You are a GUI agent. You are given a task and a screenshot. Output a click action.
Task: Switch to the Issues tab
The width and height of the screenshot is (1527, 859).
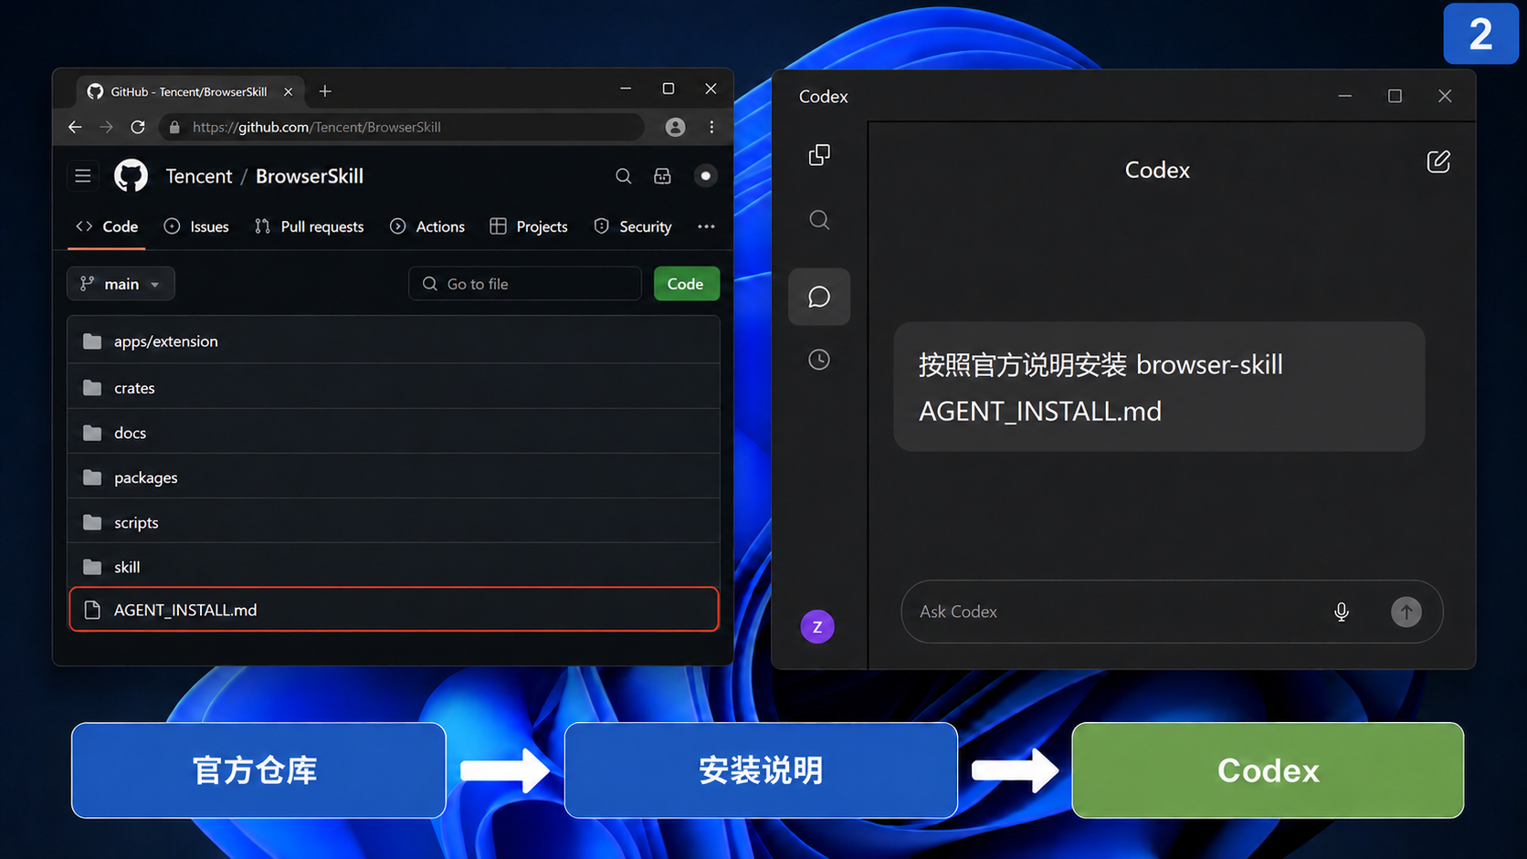[x=196, y=226]
